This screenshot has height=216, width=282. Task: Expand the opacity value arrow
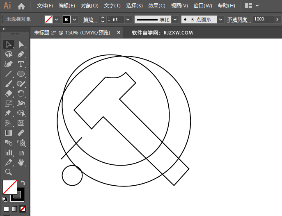pyautogui.click(x=277, y=19)
